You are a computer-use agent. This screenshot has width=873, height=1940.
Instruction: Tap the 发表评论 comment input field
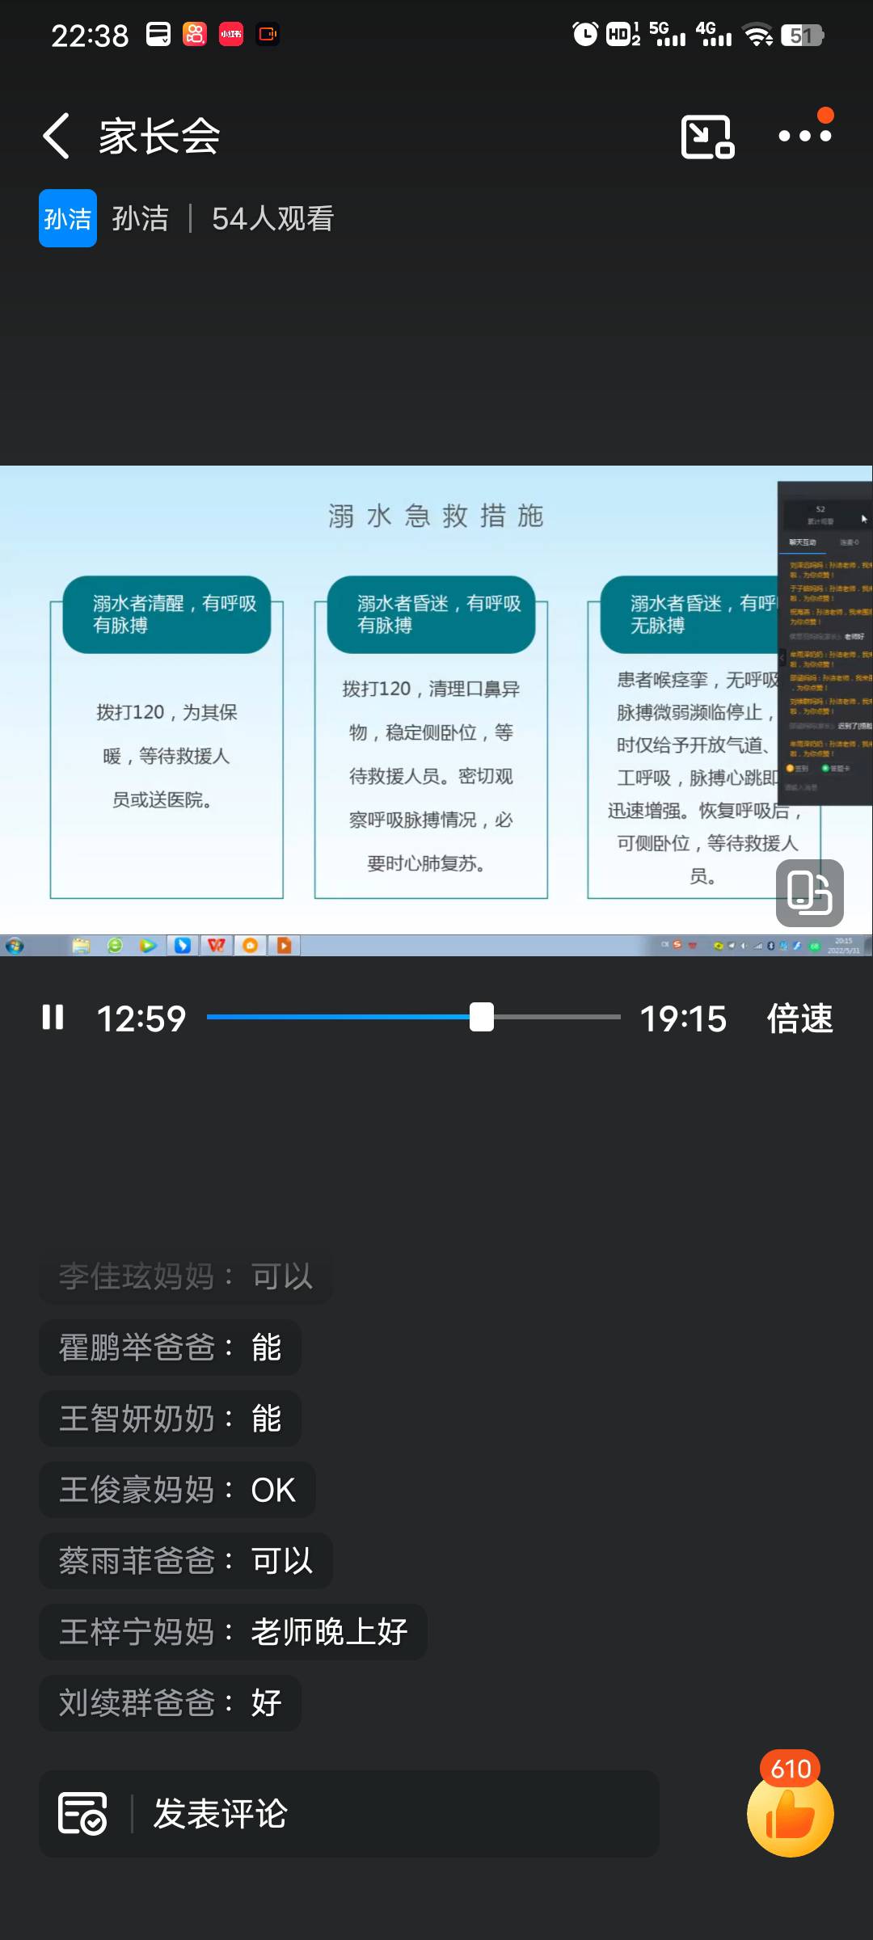tap(349, 1813)
